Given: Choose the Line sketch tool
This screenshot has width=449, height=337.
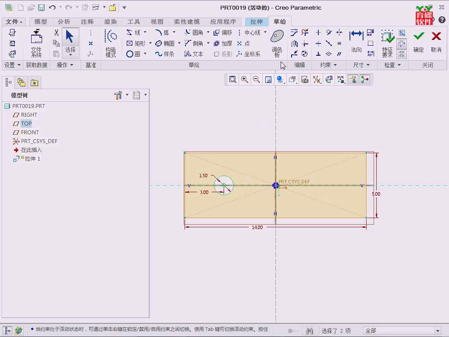Looking at the screenshot, I should point(134,32).
